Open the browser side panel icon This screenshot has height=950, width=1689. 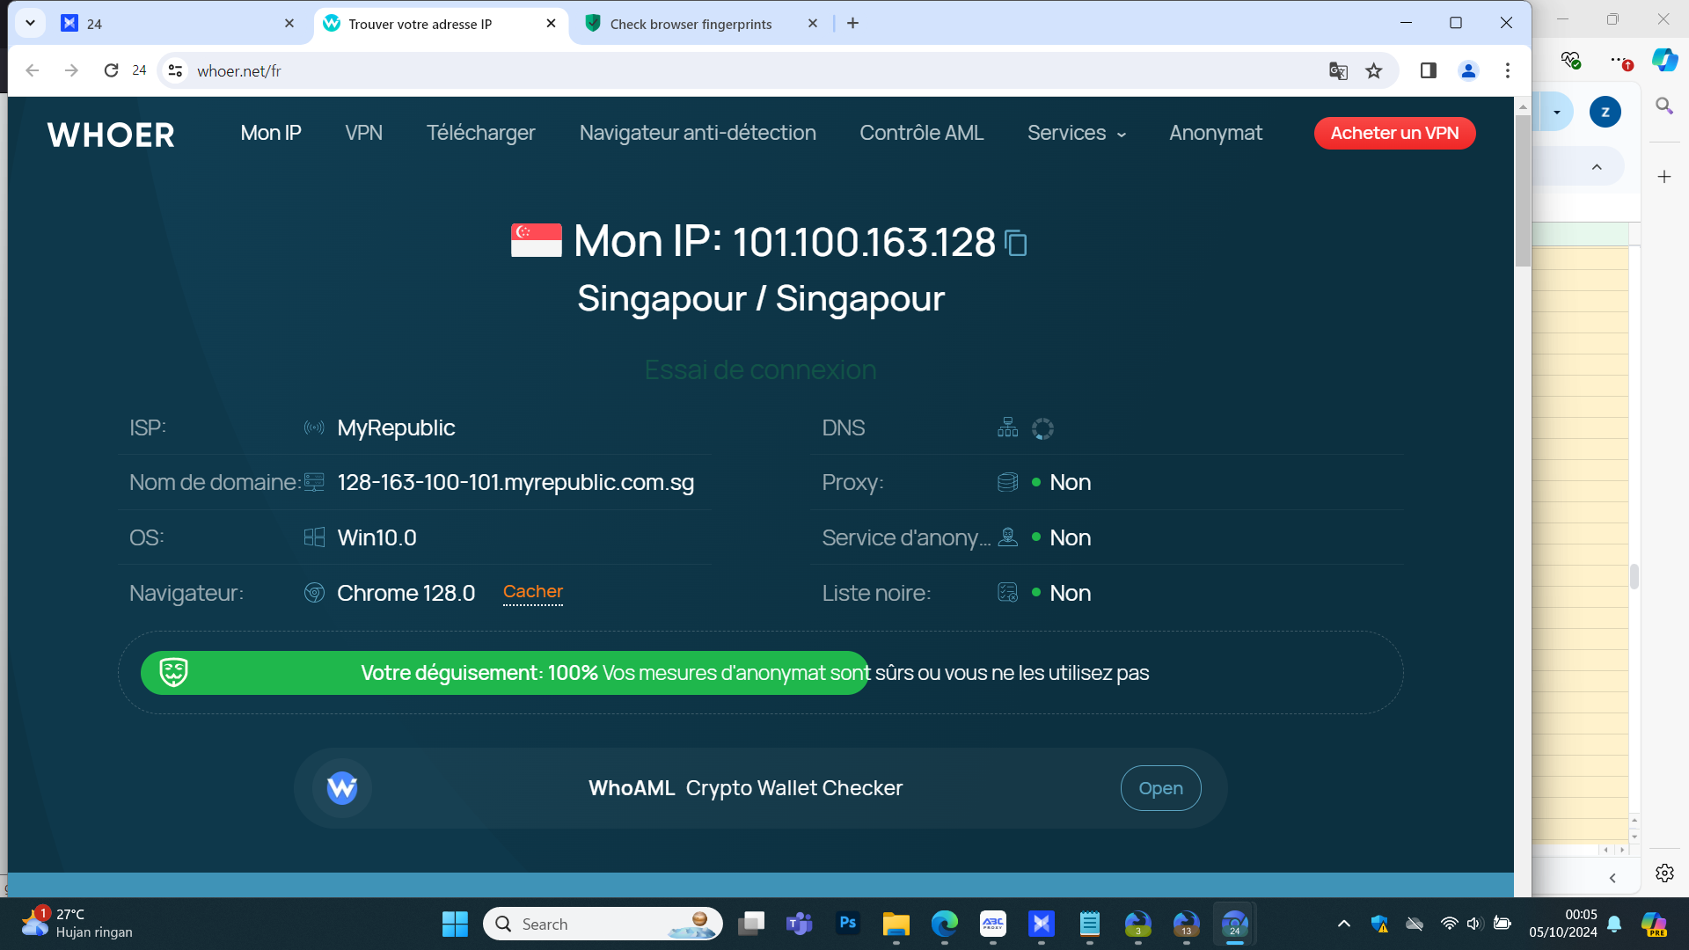click(1429, 71)
